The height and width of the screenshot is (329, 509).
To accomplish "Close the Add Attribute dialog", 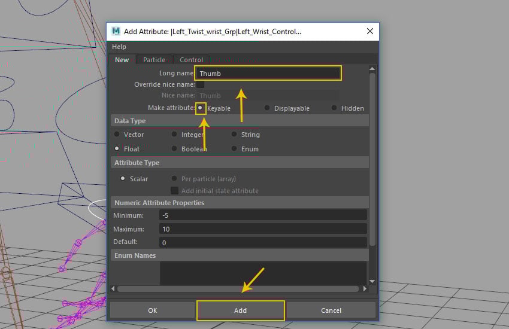I will point(369,31).
